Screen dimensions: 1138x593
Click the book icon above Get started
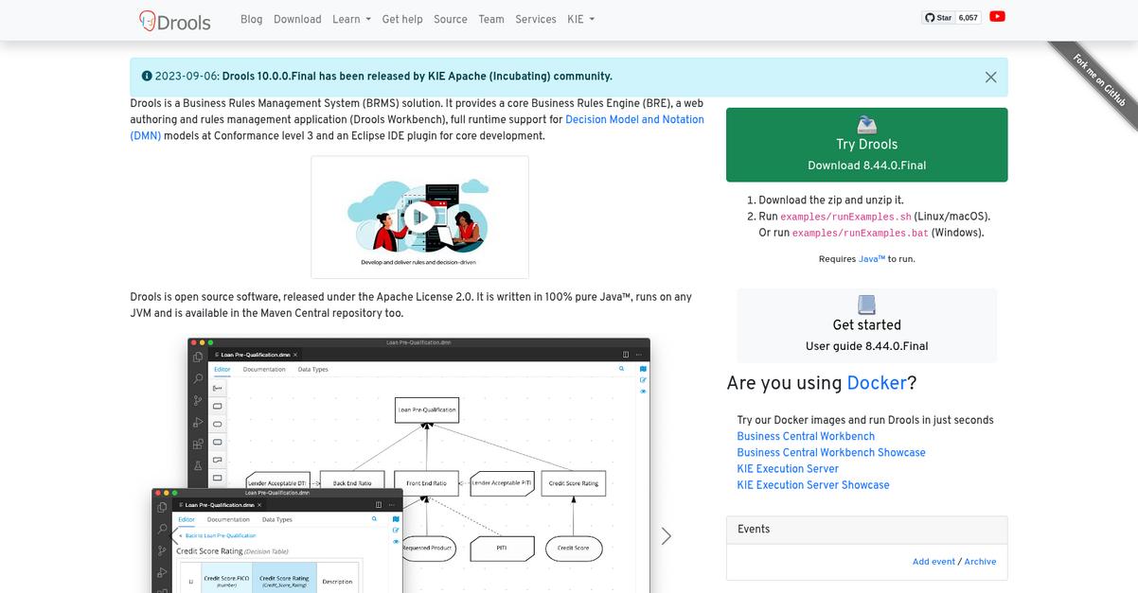866,305
